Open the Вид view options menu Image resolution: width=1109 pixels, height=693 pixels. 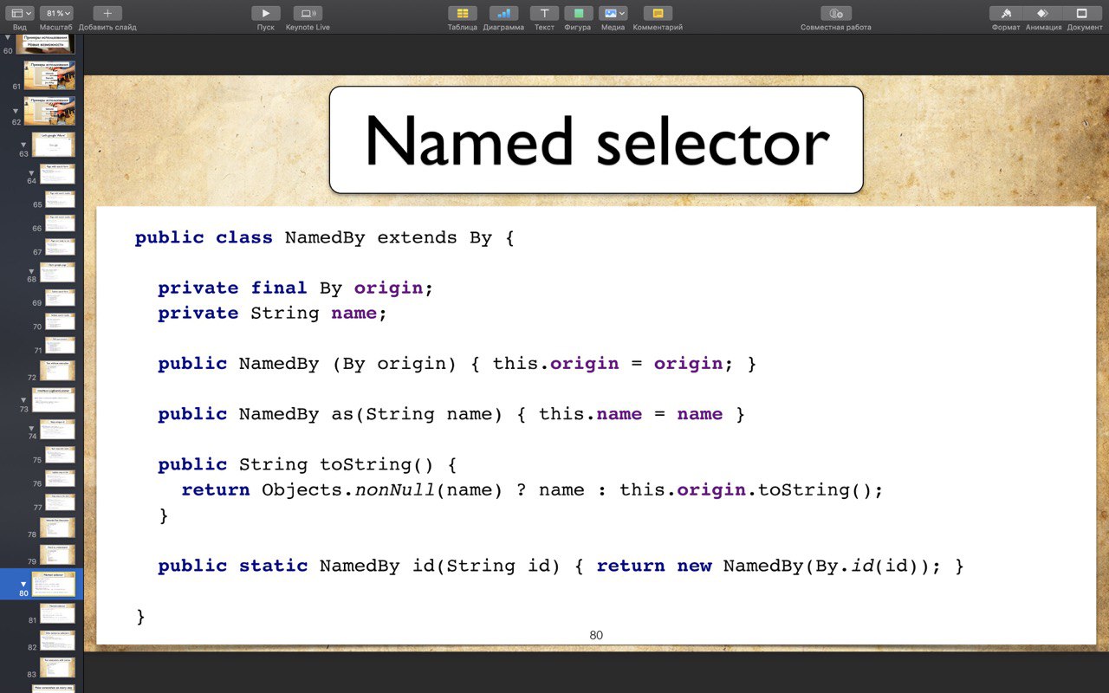point(20,13)
